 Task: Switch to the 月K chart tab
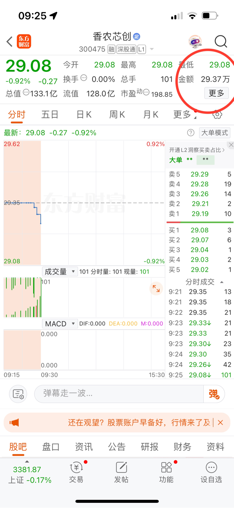coord(151,115)
